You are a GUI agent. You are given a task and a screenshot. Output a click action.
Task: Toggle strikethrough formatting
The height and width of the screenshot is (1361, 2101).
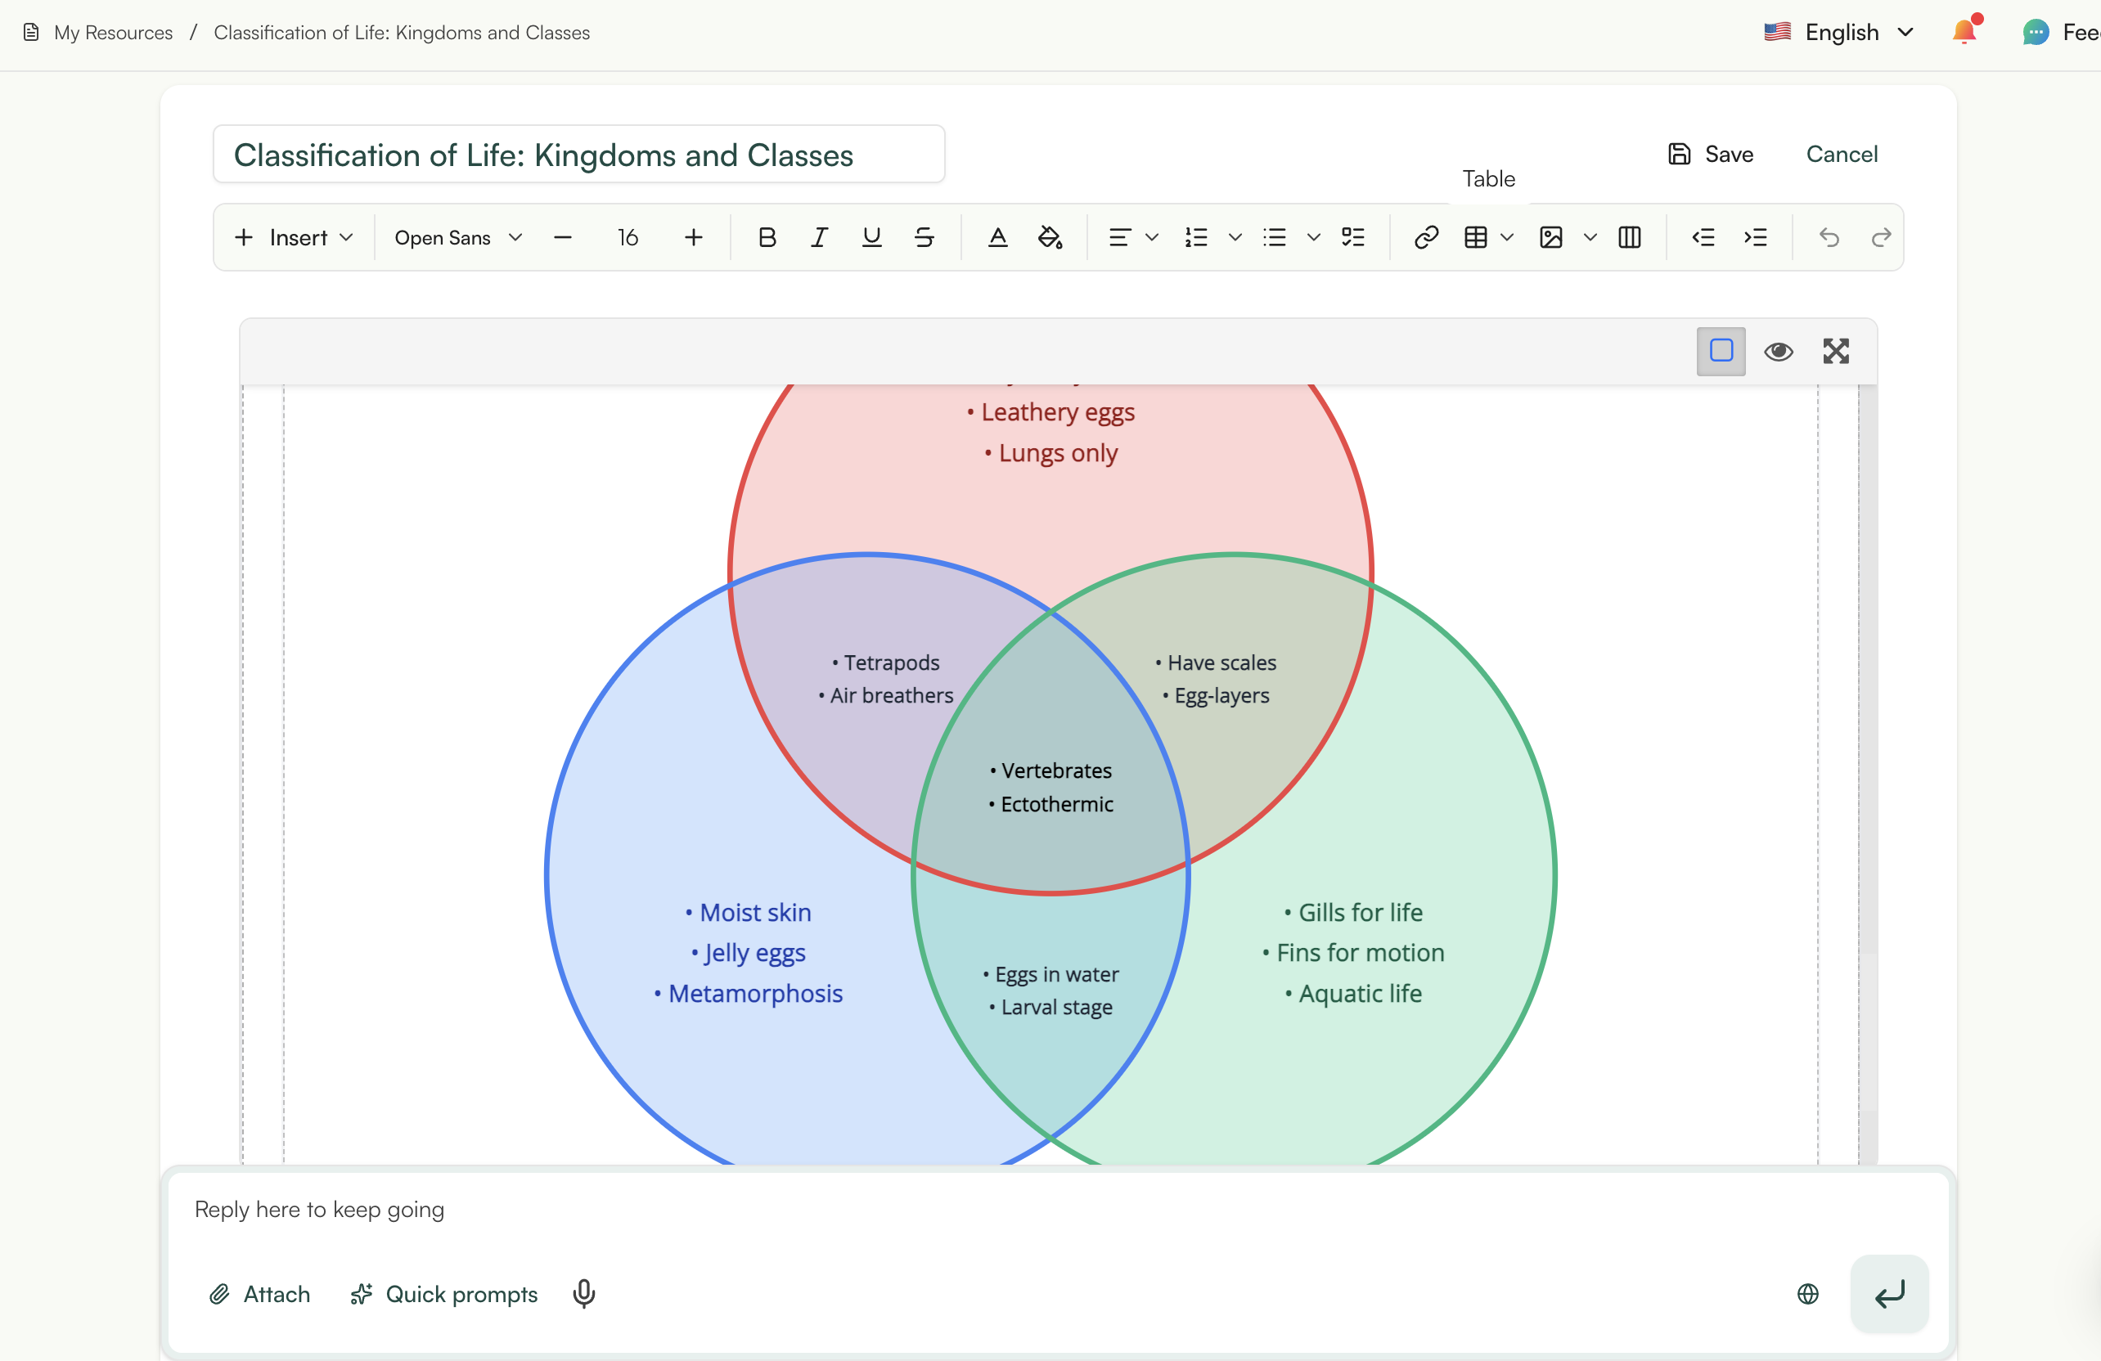click(925, 237)
